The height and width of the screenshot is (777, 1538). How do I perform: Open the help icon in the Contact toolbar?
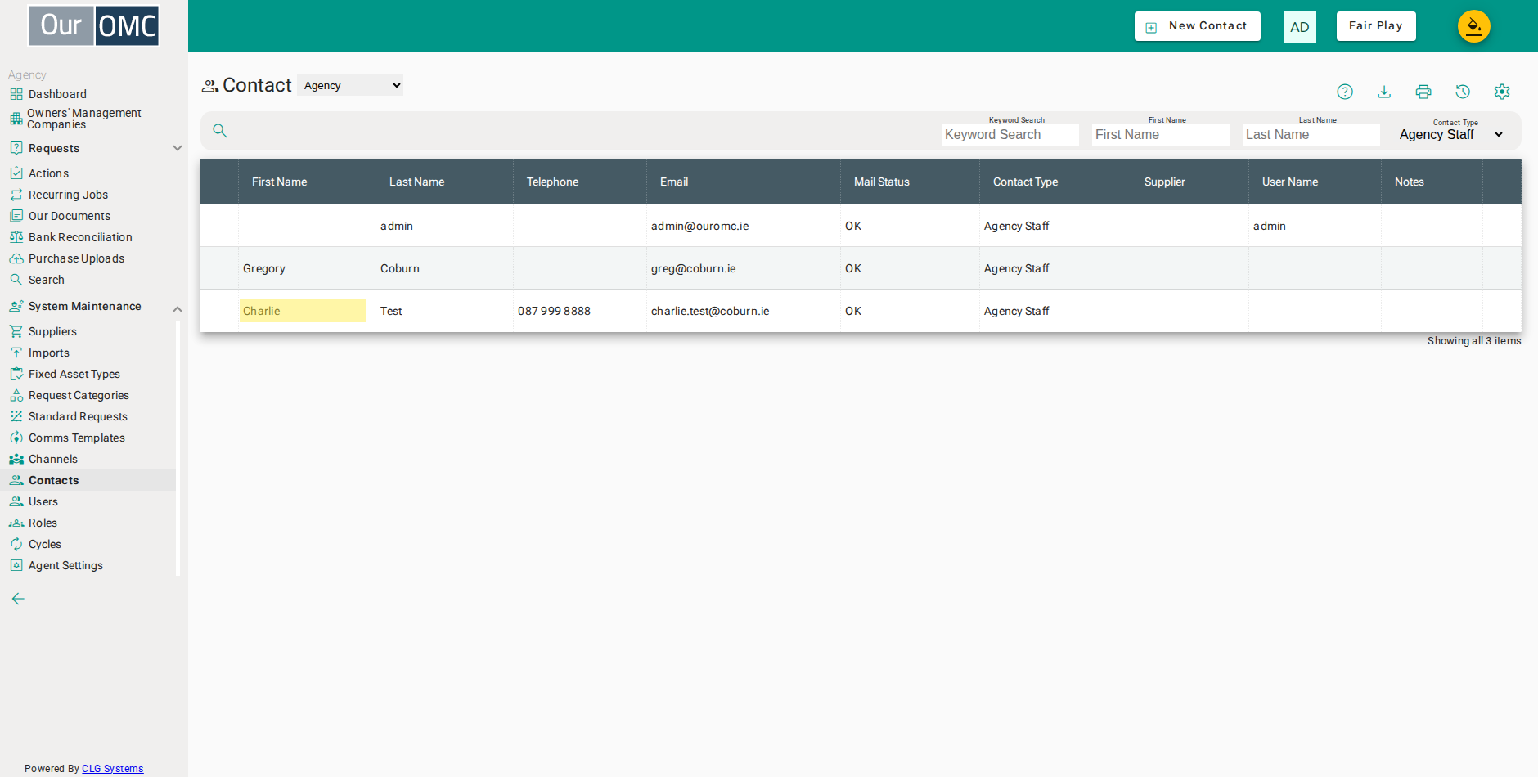pyautogui.click(x=1345, y=92)
